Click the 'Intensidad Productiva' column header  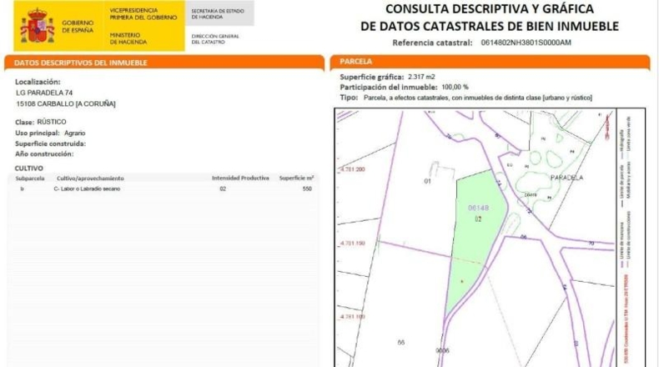coord(240,178)
